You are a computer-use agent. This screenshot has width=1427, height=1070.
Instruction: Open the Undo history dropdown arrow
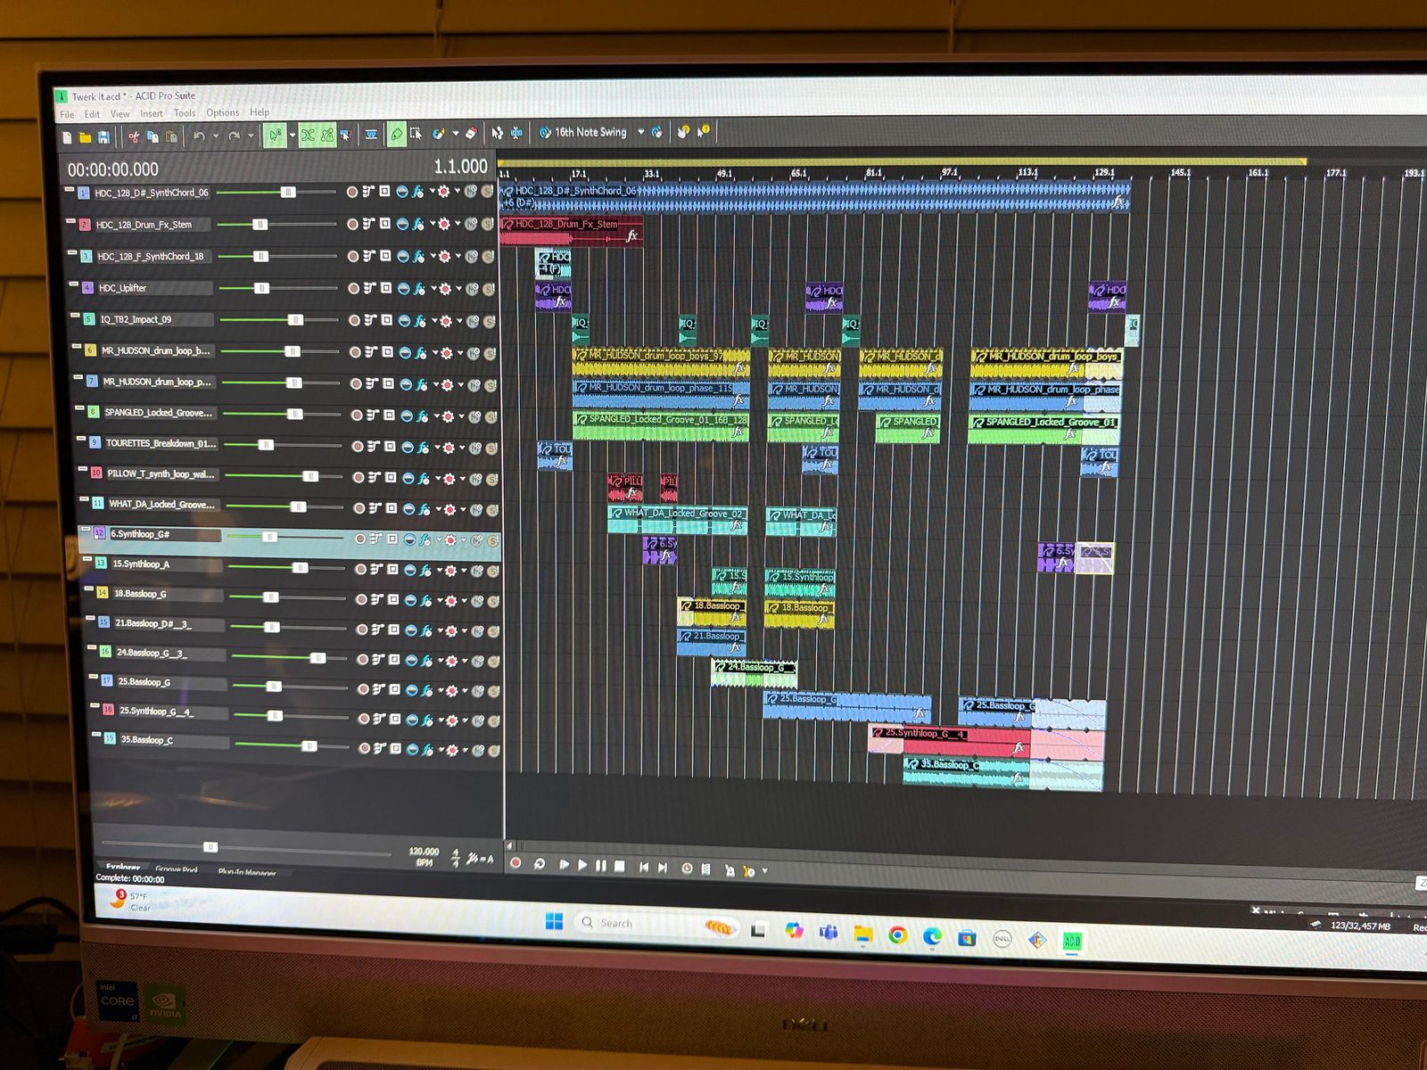pyautogui.click(x=215, y=136)
